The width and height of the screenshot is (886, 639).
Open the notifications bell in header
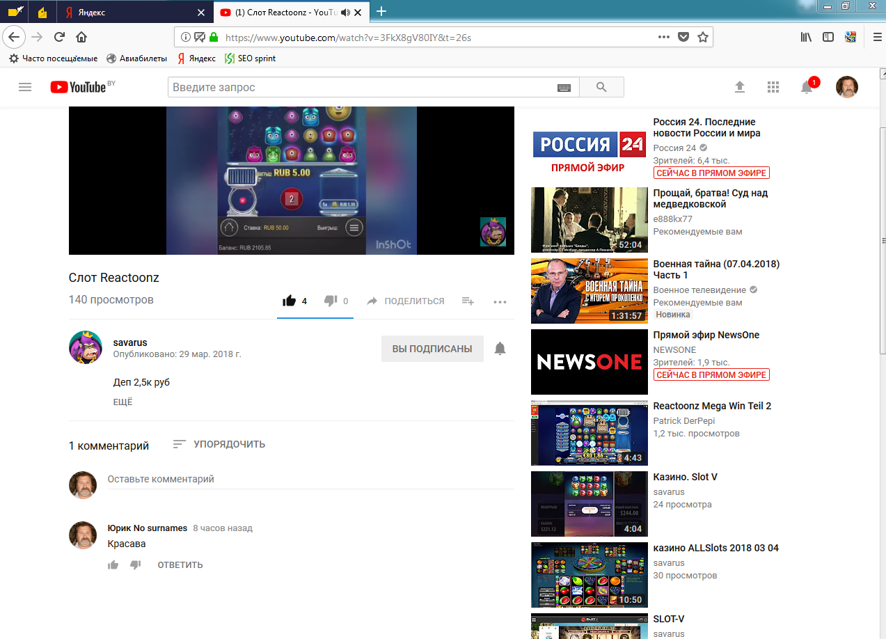click(807, 87)
